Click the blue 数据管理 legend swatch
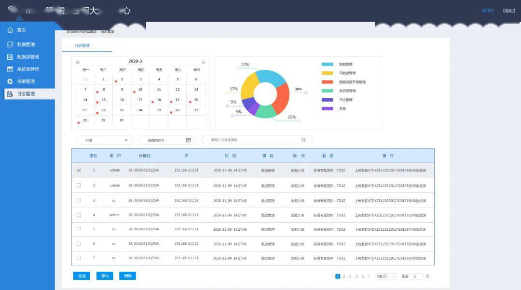 tap(327, 65)
